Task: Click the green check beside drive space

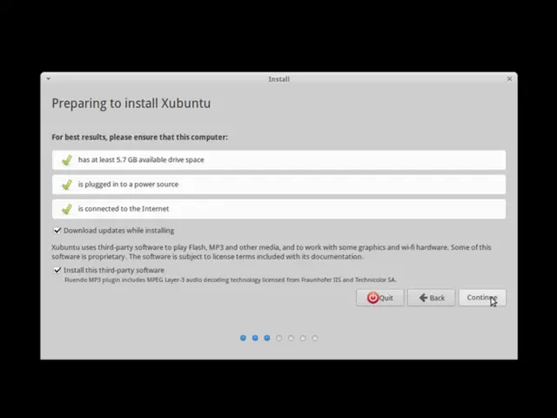Action: point(67,160)
